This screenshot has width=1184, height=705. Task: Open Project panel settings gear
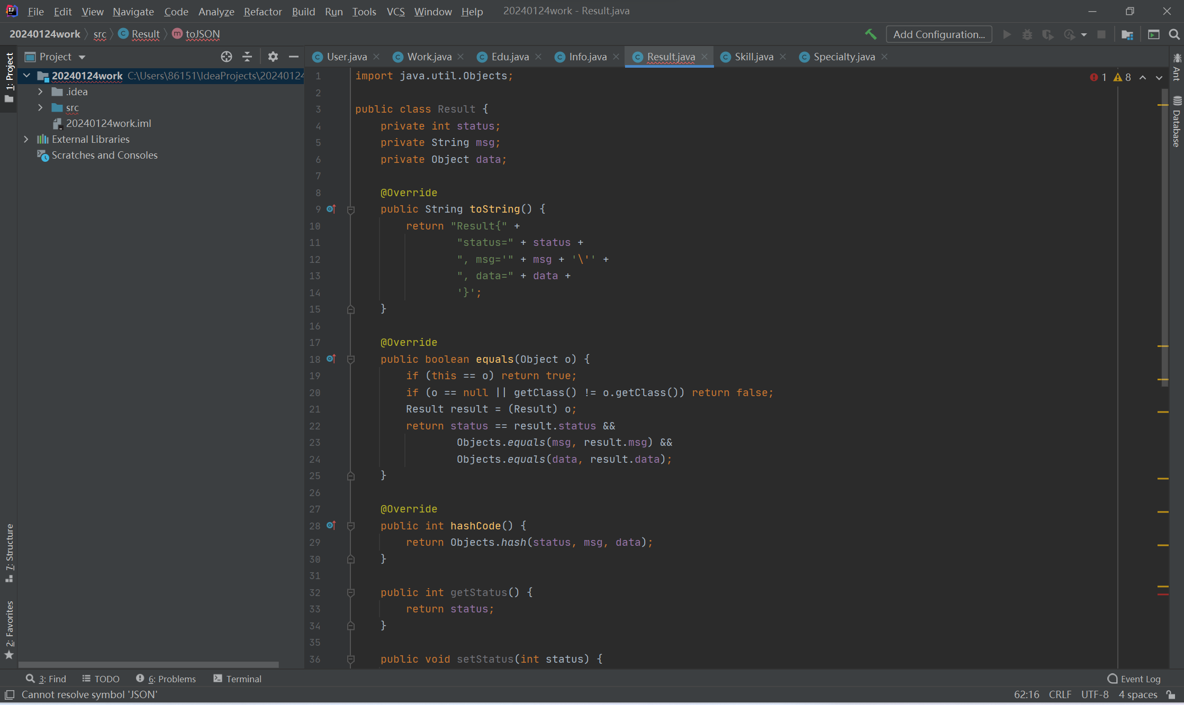(x=273, y=57)
